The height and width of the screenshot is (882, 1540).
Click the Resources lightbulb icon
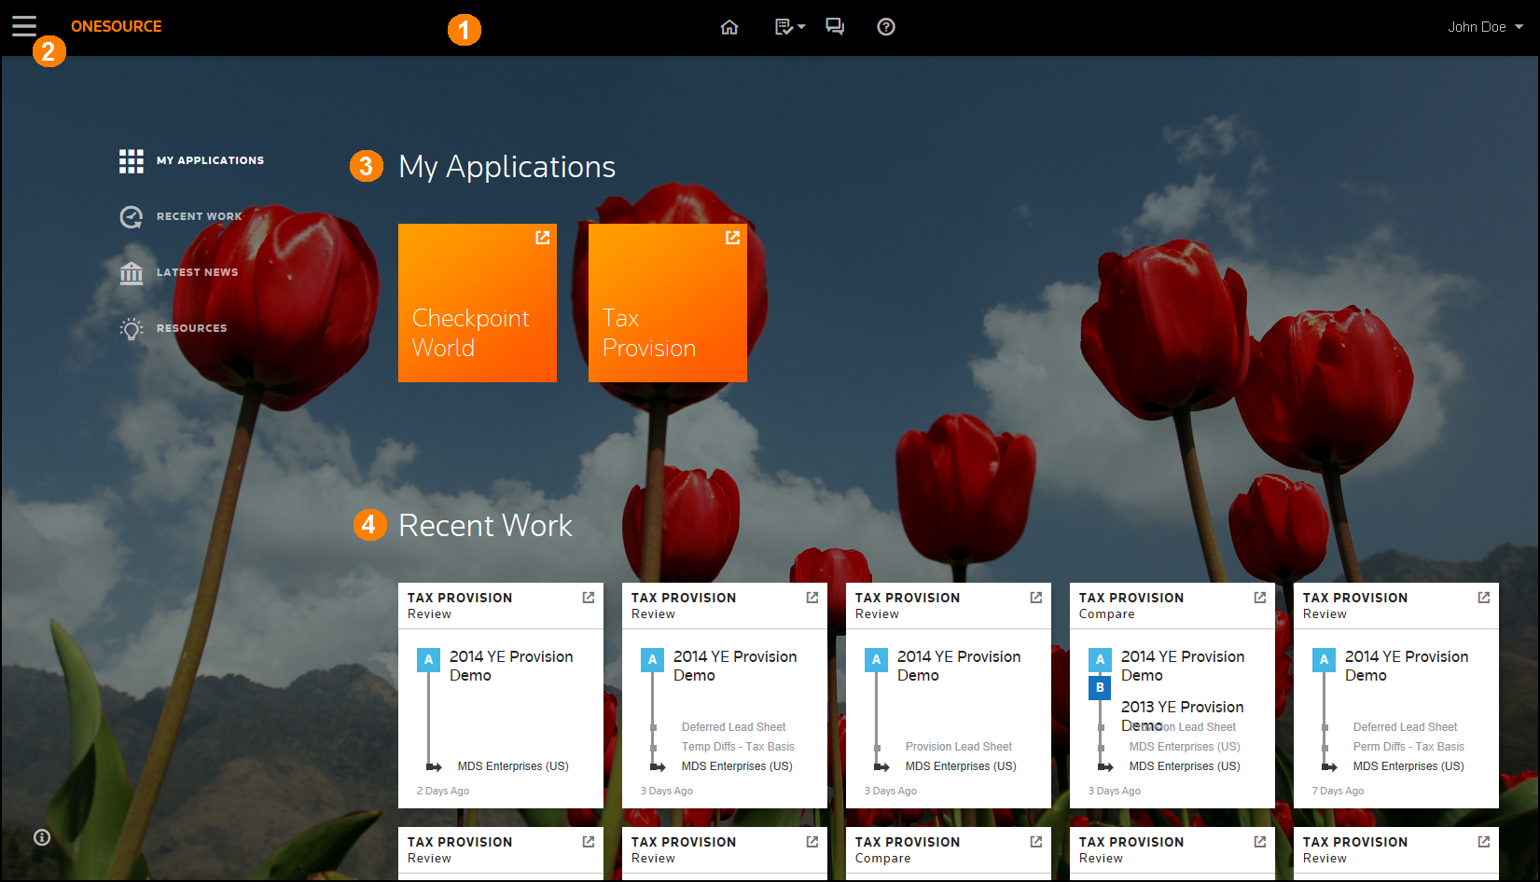132,328
